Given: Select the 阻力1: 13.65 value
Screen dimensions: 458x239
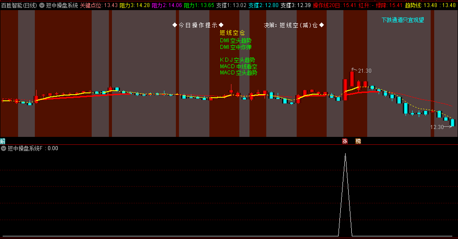Looking at the screenshot, I should point(199,5).
